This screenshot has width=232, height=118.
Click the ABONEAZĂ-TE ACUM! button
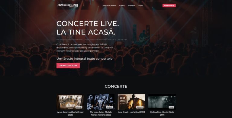click(68, 66)
